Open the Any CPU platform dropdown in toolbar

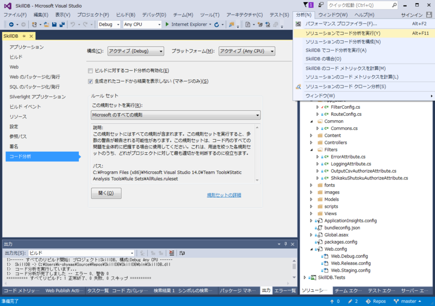coord(142,24)
